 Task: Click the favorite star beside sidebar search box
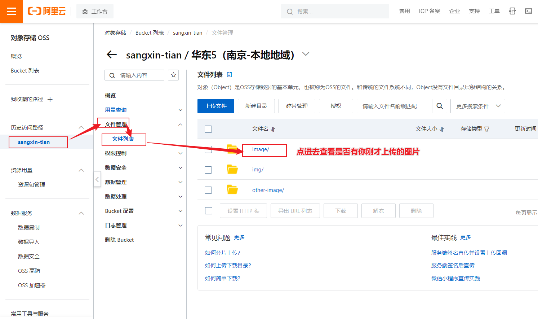(173, 75)
